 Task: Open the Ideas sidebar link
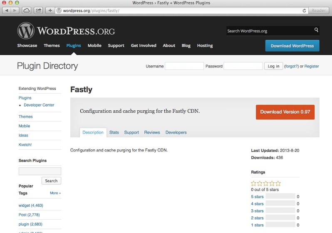[23, 135]
